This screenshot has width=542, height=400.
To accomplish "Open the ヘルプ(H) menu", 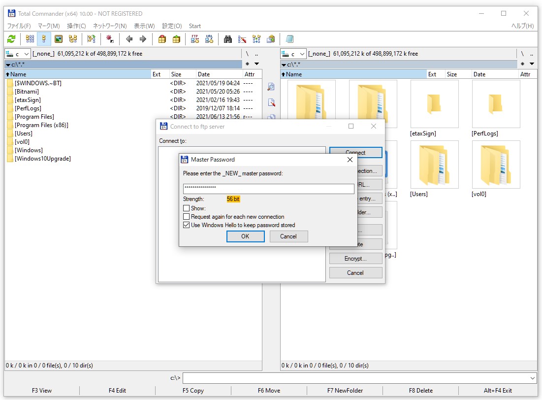I will coord(522,26).
